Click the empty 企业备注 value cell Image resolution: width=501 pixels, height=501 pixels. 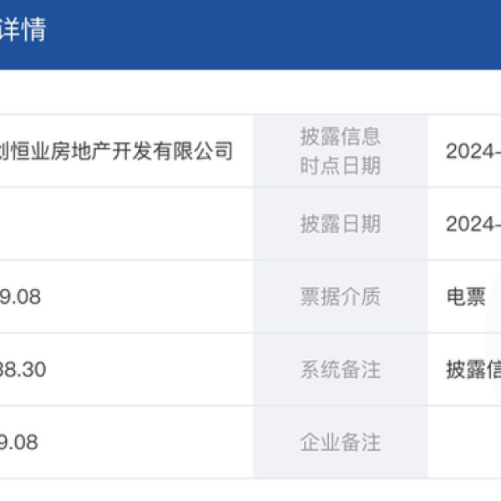pos(464,443)
